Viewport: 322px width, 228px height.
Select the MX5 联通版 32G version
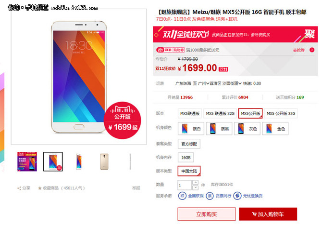pyautogui.click(x=220, y=113)
